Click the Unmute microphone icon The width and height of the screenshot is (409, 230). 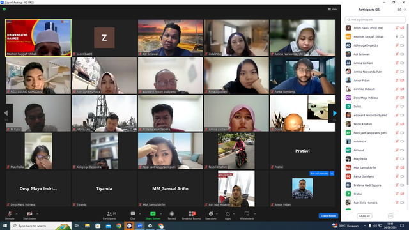click(x=10, y=214)
